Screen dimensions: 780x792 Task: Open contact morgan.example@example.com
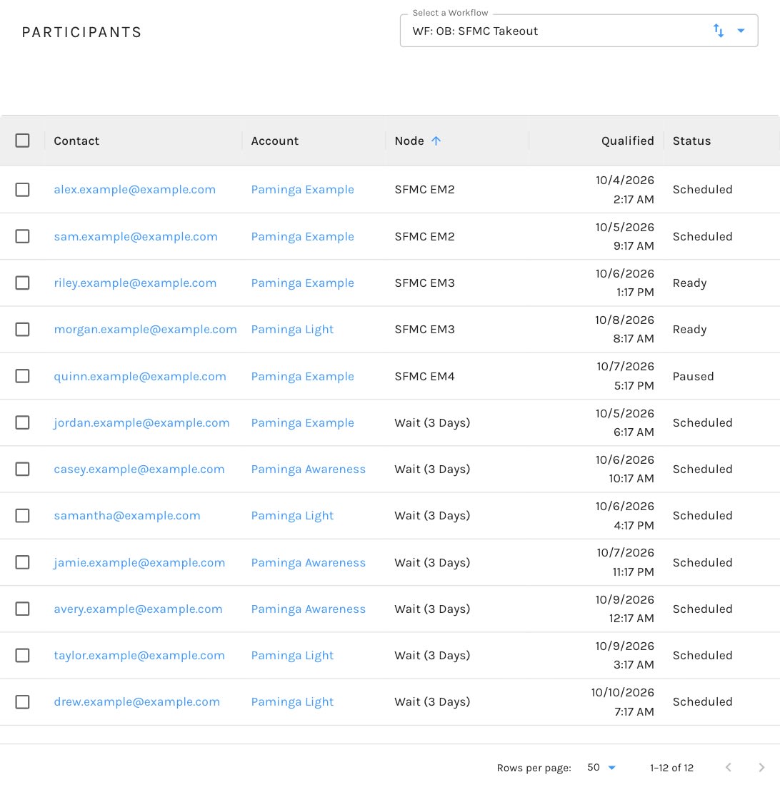pyautogui.click(x=145, y=330)
